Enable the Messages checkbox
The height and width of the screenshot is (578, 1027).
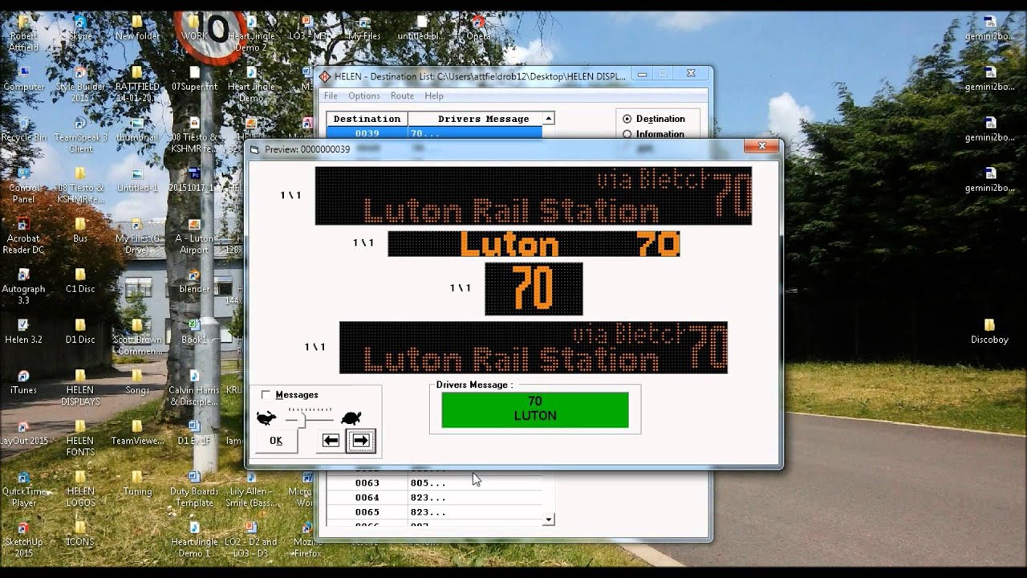pyautogui.click(x=266, y=395)
